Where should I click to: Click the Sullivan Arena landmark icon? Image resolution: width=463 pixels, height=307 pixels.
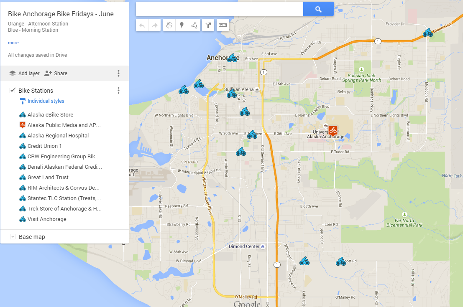(x=257, y=90)
